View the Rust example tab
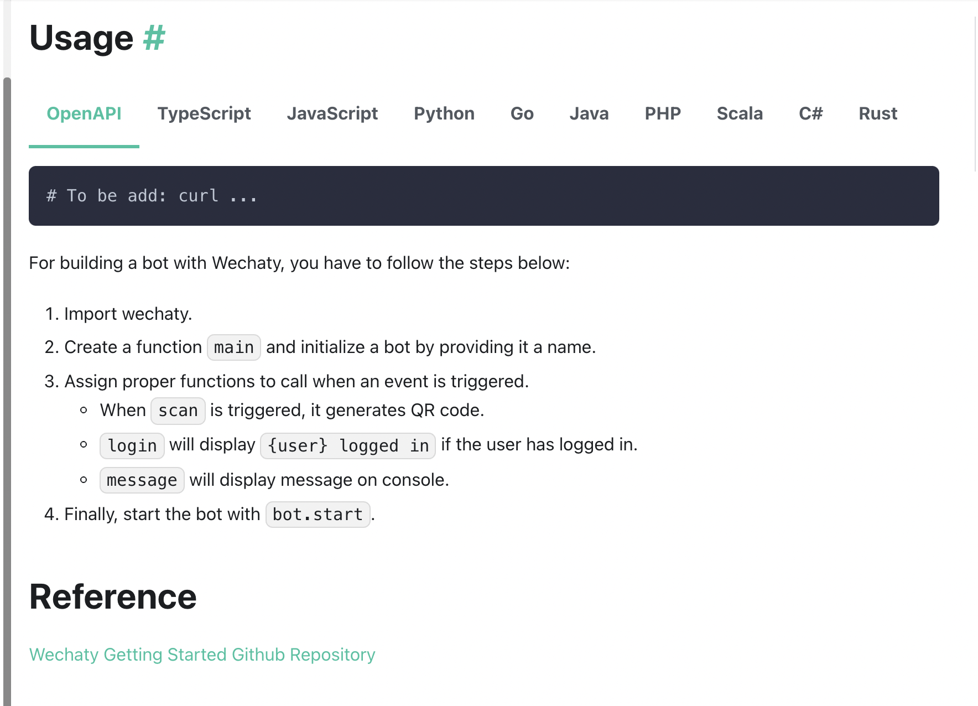 point(878,113)
